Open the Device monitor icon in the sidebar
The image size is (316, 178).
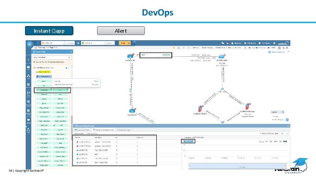pyautogui.click(x=28, y=120)
